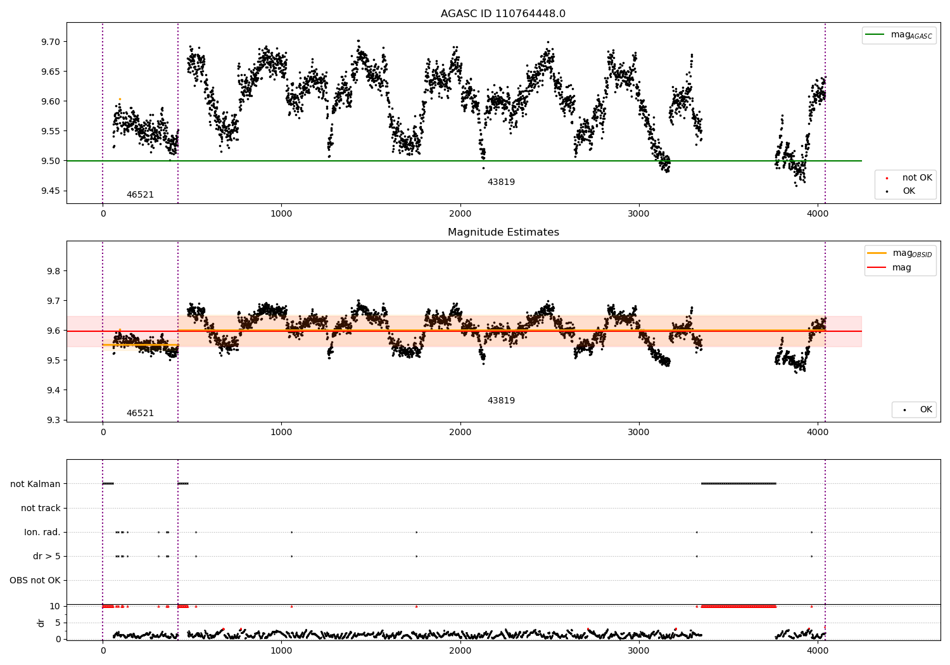Select the 'dr > 5' axis label
The width and height of the screenshot is (950, 665).
[x=47, y=556]
